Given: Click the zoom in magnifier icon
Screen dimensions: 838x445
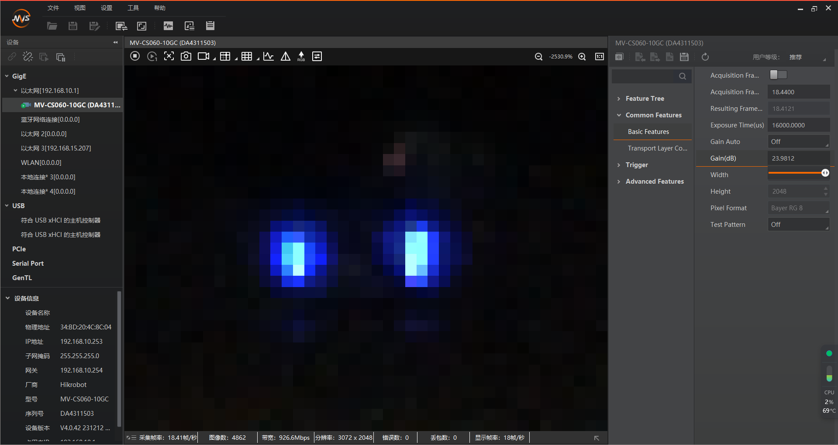Looking at the screenshot, I should pos(582,57).
